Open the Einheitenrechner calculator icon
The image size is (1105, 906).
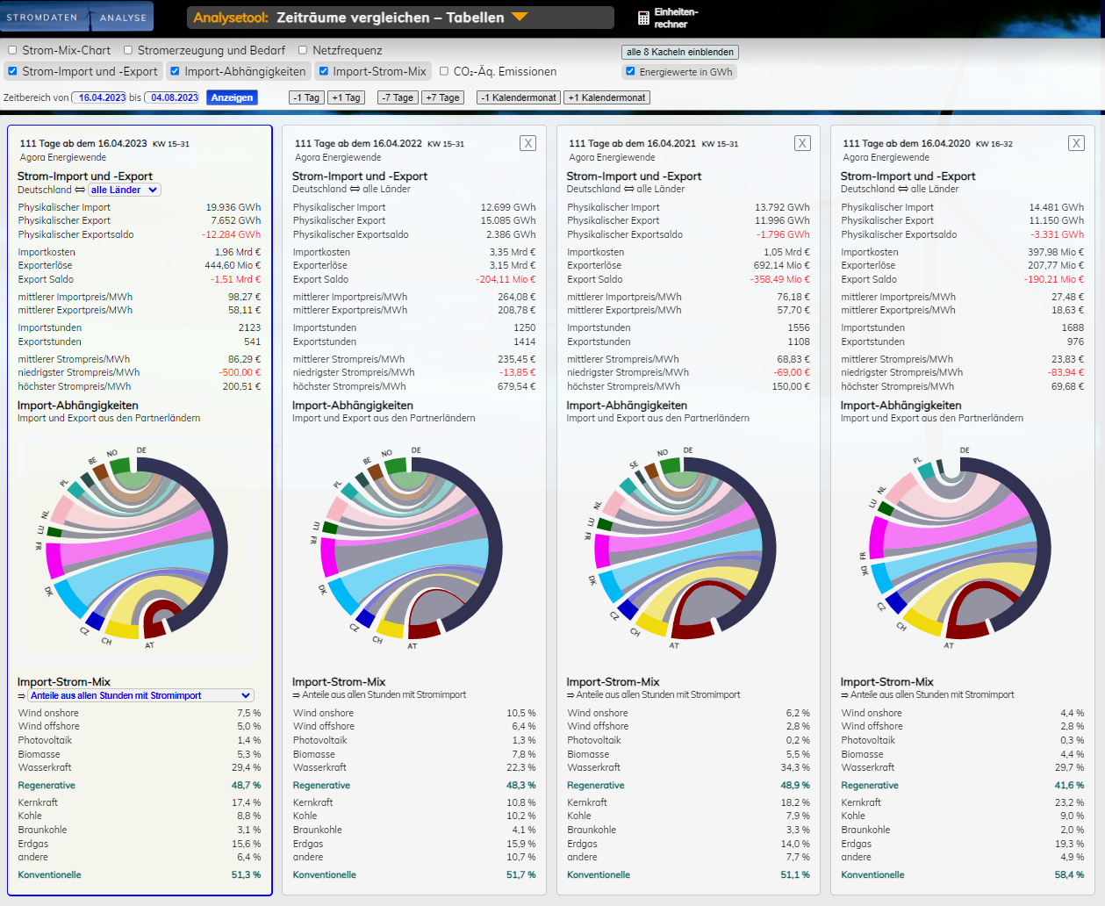coord(643,18)
